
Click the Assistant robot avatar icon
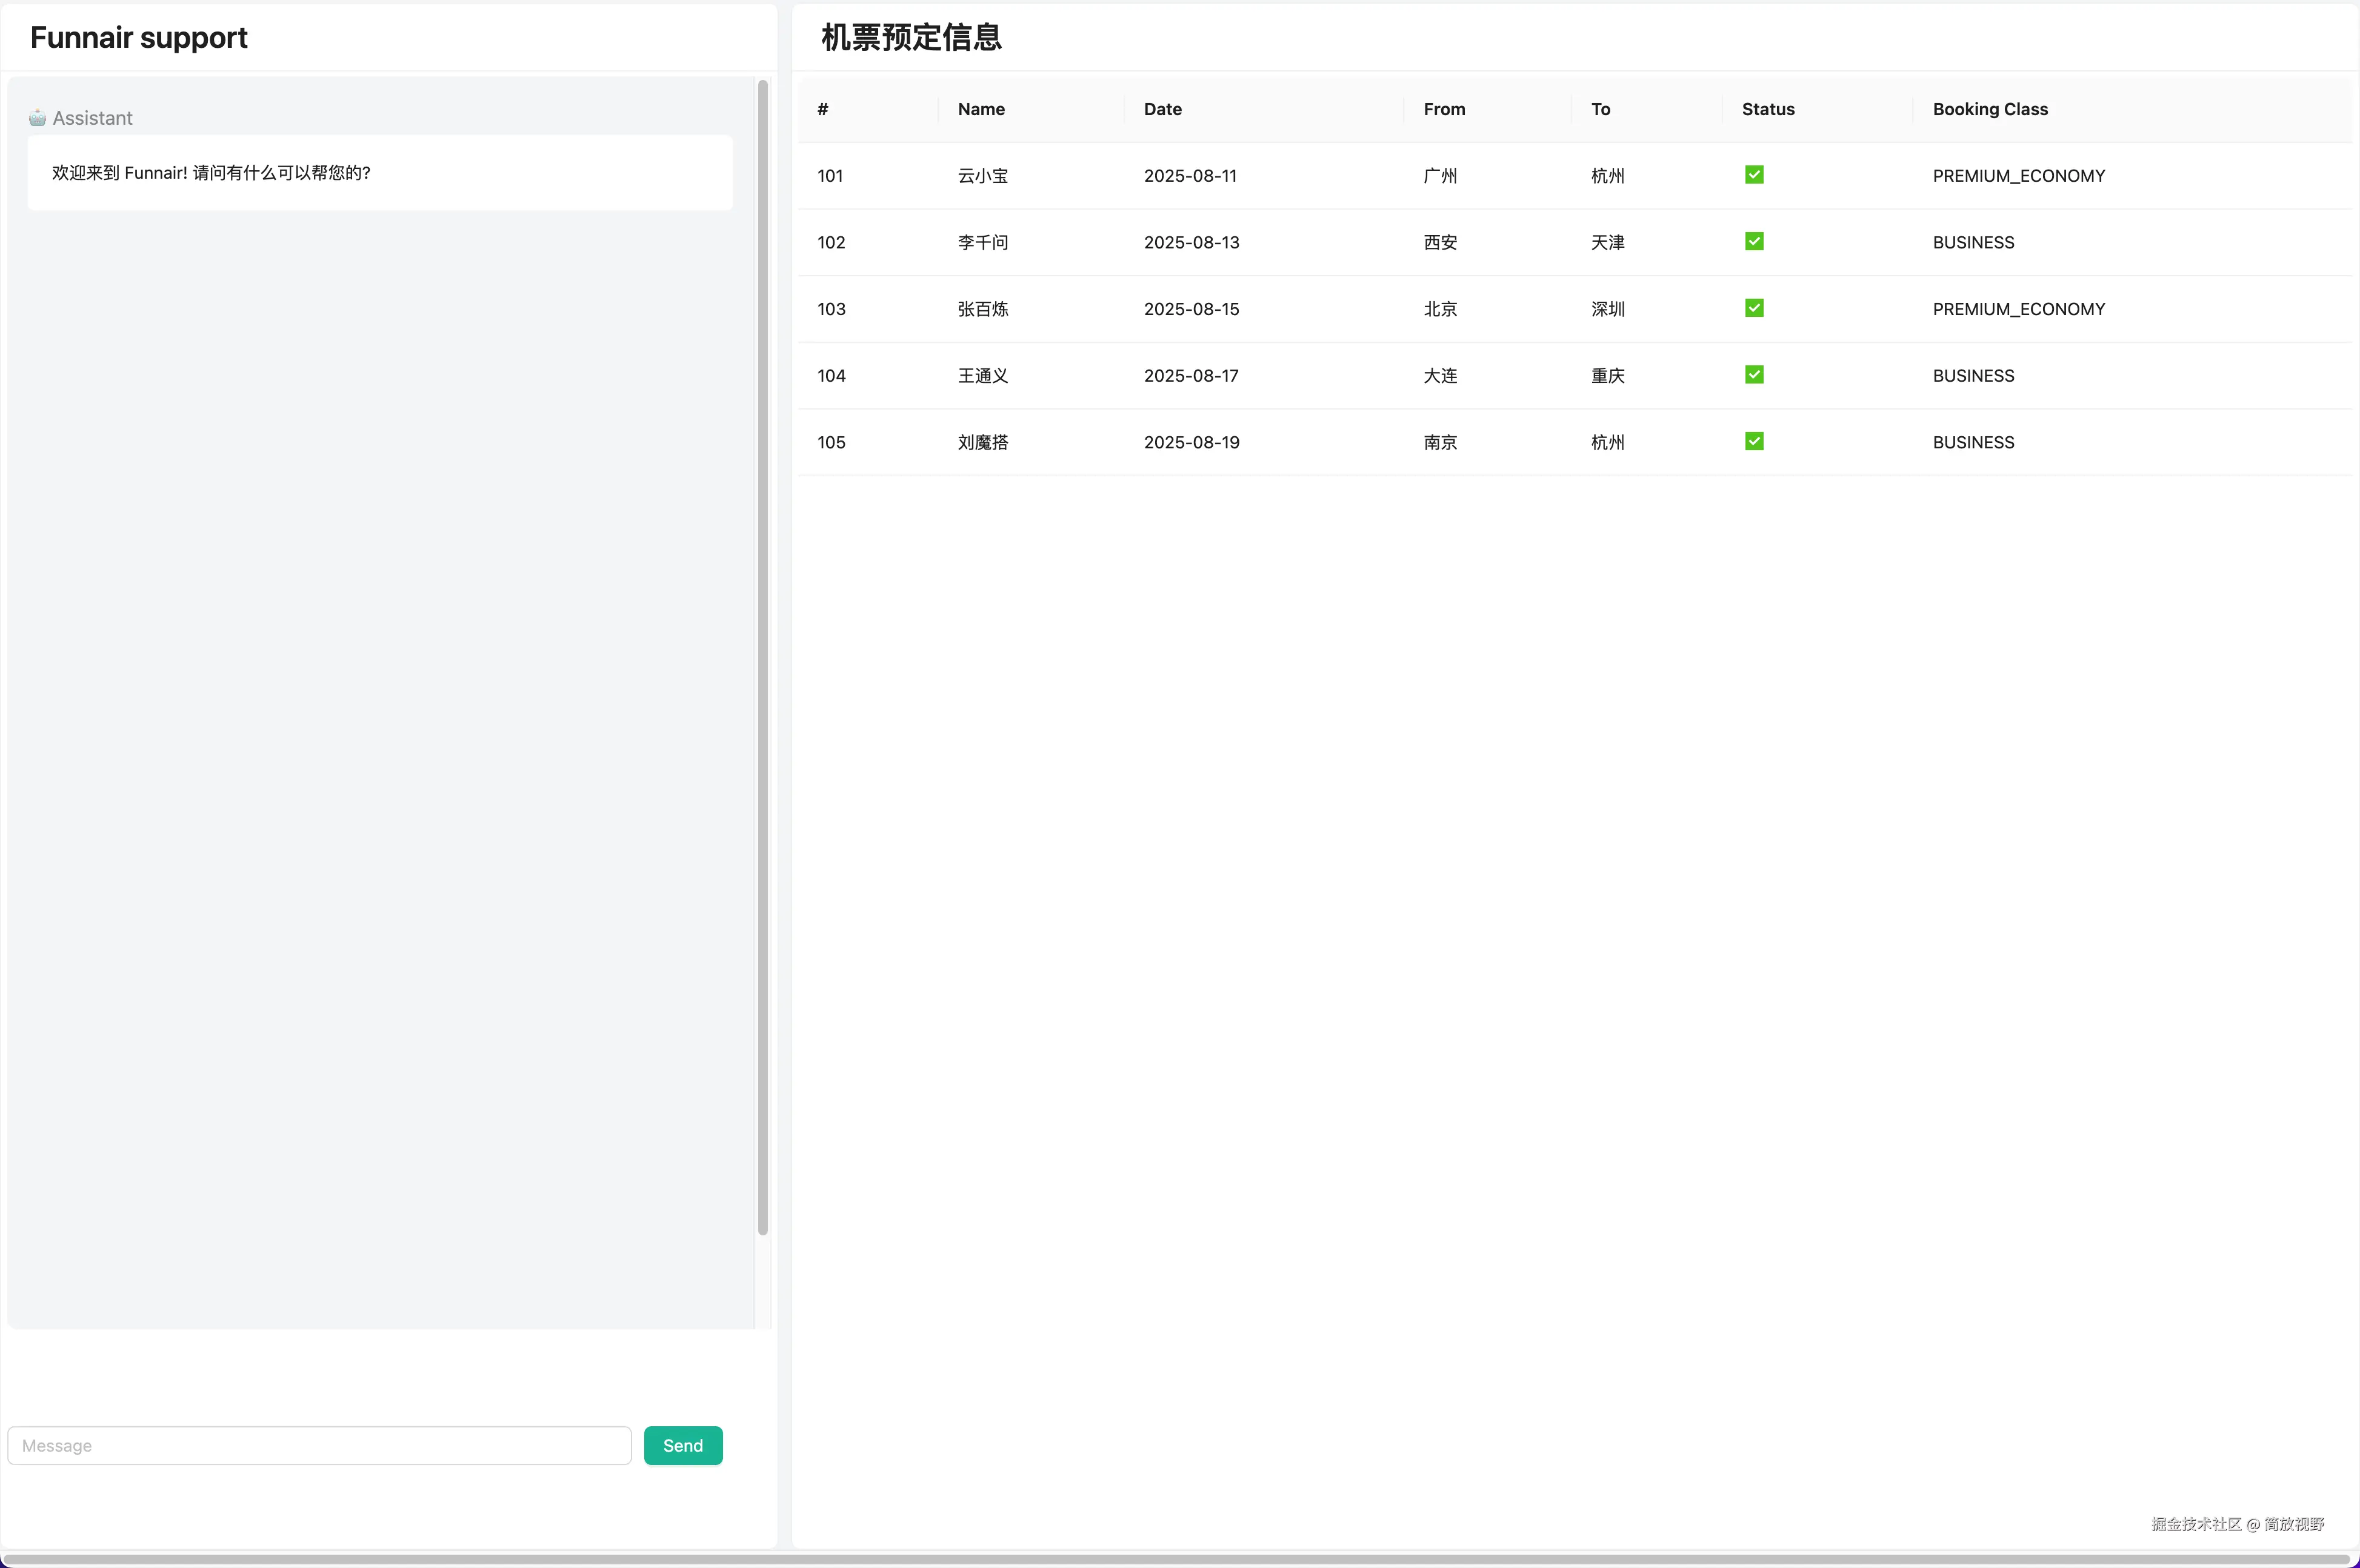(x=37, y=118)
